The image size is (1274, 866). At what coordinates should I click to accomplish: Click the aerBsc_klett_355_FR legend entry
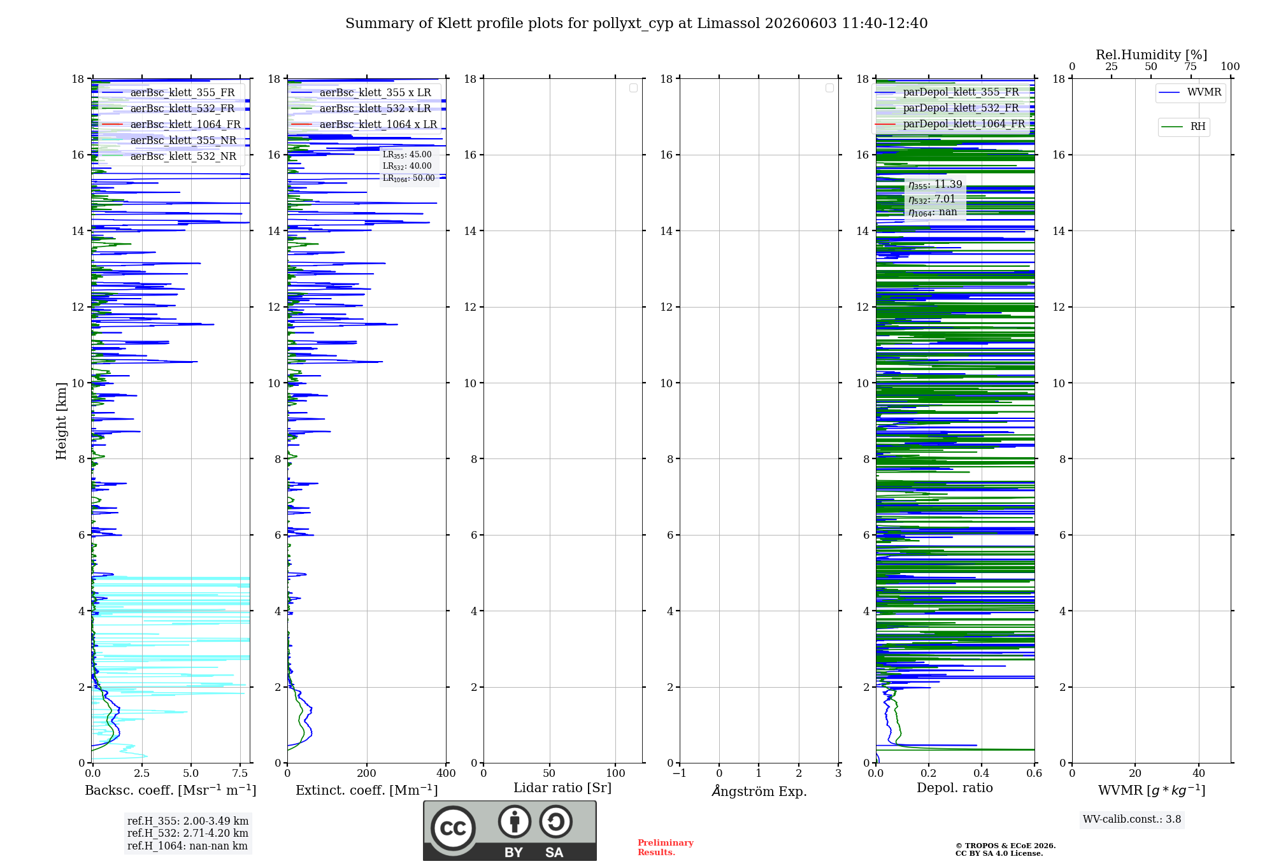point(171,93)
